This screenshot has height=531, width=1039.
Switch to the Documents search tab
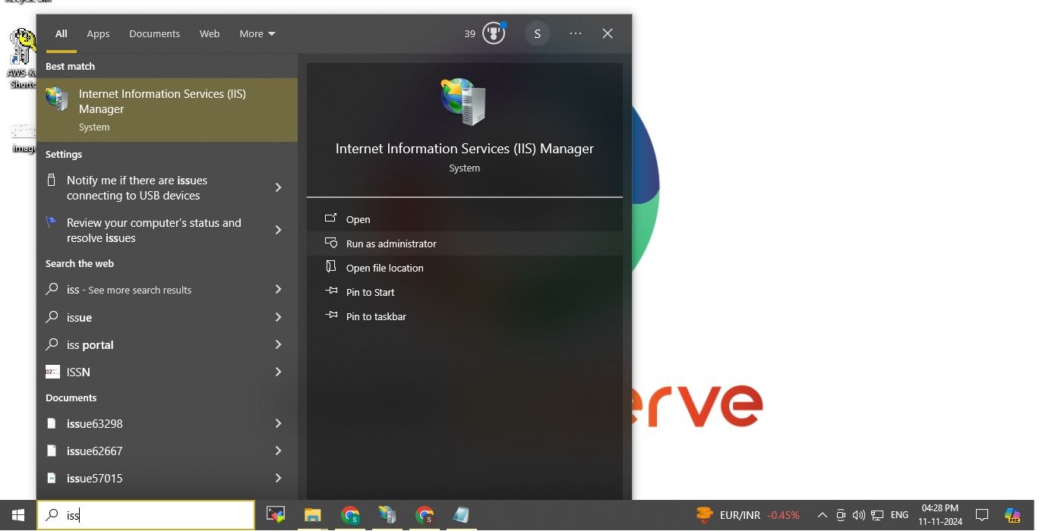154,33
